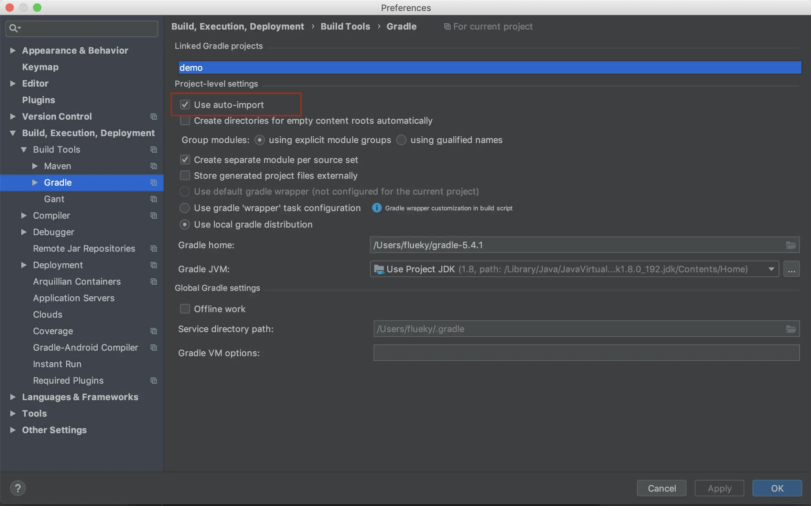Click folder browse icon in Gradle home field
The width and height of the screenshot is (811, 506).
791,245
